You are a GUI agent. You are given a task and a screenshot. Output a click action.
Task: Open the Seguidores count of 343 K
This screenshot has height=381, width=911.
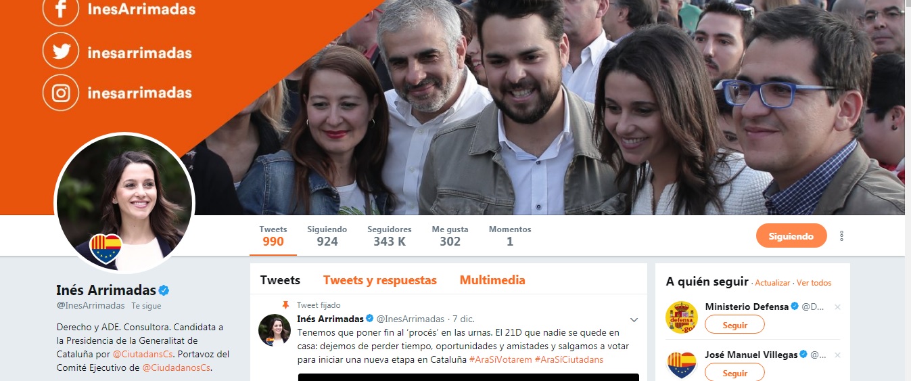tap(390, 236)
